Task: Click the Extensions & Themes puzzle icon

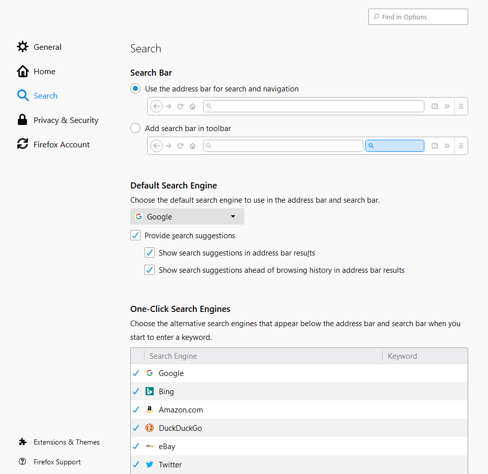Action: point(22,441)
